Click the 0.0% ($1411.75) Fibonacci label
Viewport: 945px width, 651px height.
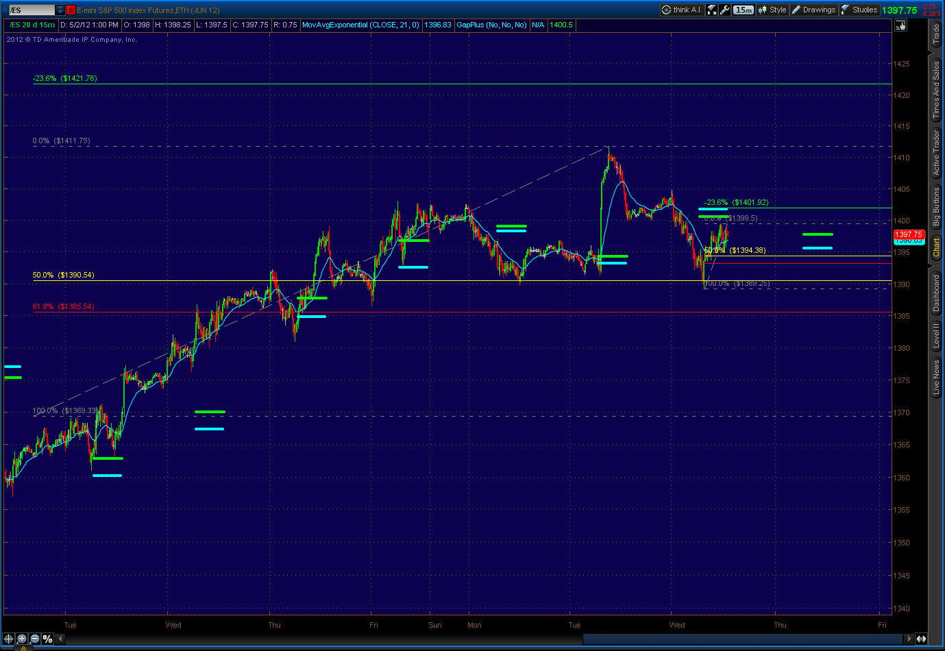click(61, 140)
